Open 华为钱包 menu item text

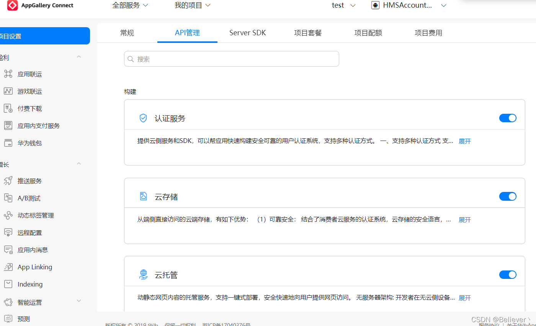pos(30,143)
